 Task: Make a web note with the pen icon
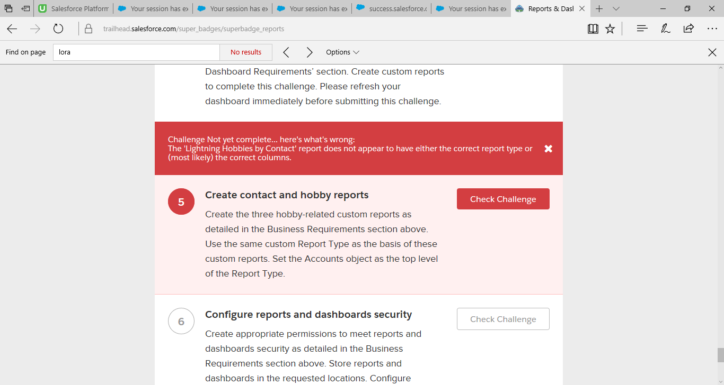pyautogui.click(x=666, y=29)
